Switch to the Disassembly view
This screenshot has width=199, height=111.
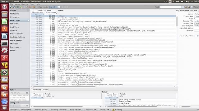point(16,34)
